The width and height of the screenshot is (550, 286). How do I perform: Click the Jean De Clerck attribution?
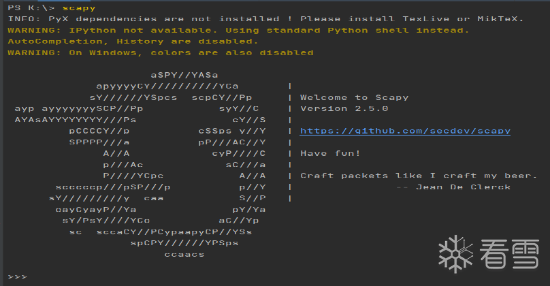463,187
